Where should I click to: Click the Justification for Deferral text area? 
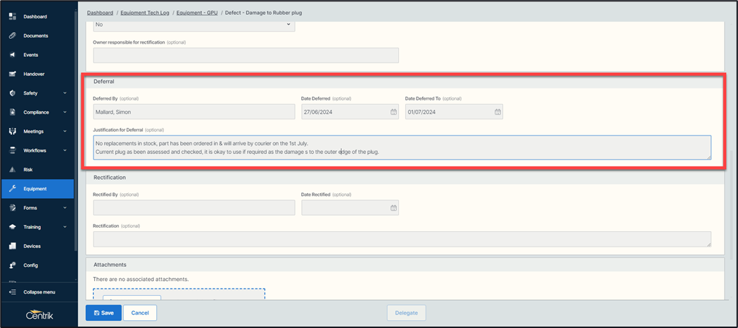(401, 147)
